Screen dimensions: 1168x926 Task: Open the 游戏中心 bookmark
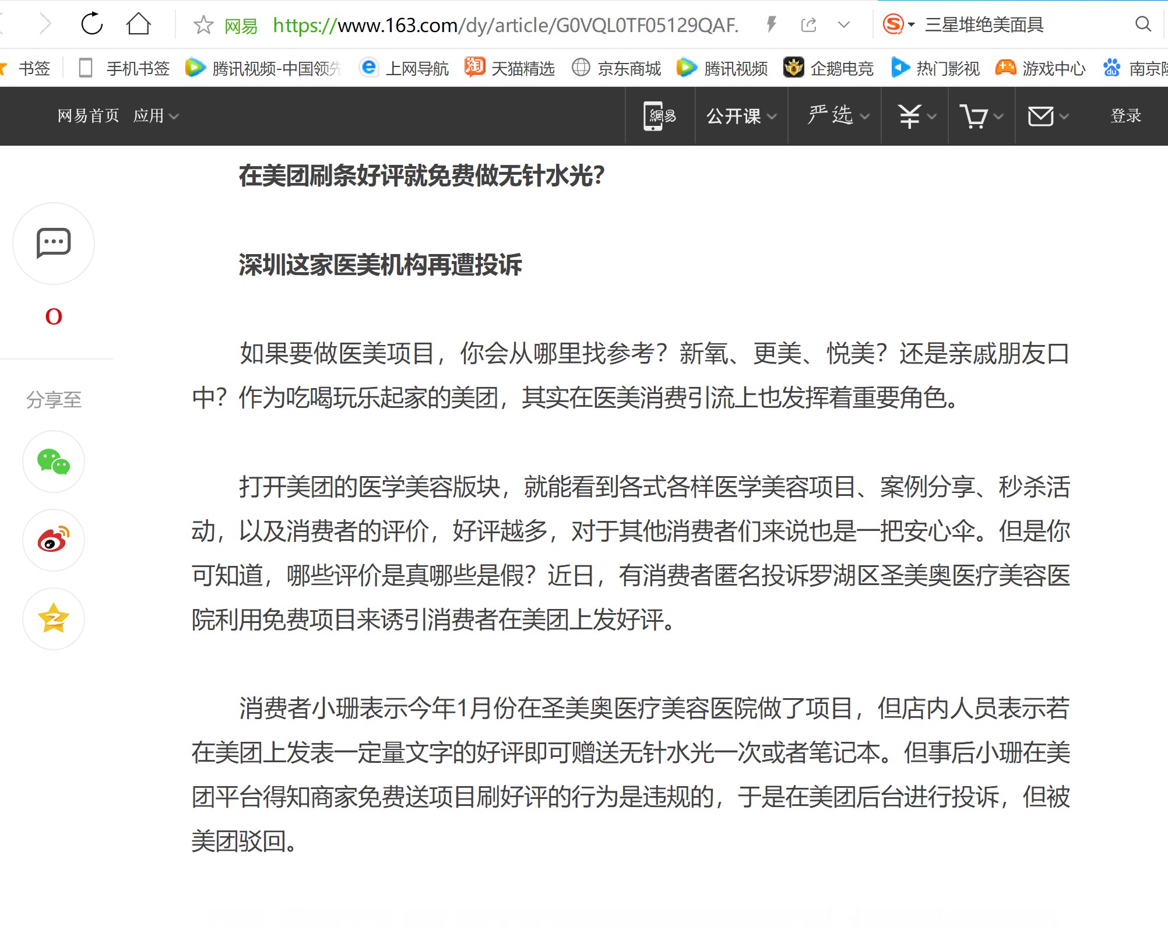pos(1041,68)
